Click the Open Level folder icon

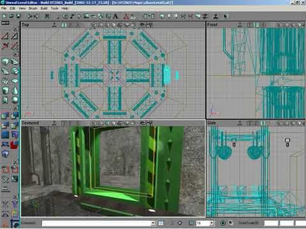click(x=11, y=17)
